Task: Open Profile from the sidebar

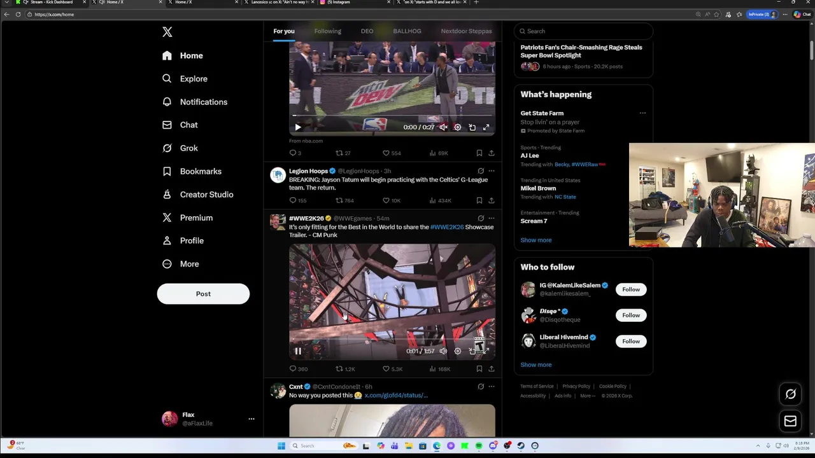Action: (x=183, y=240)
